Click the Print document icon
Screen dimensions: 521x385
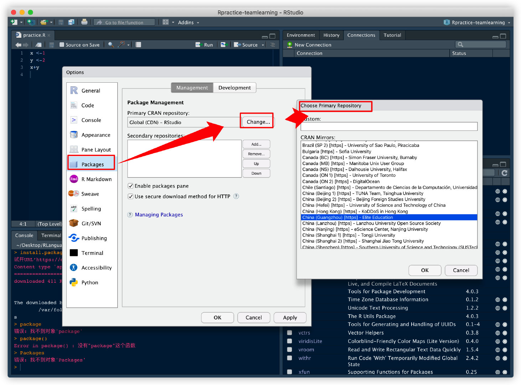pyautogui.click(x=84, y=22)
